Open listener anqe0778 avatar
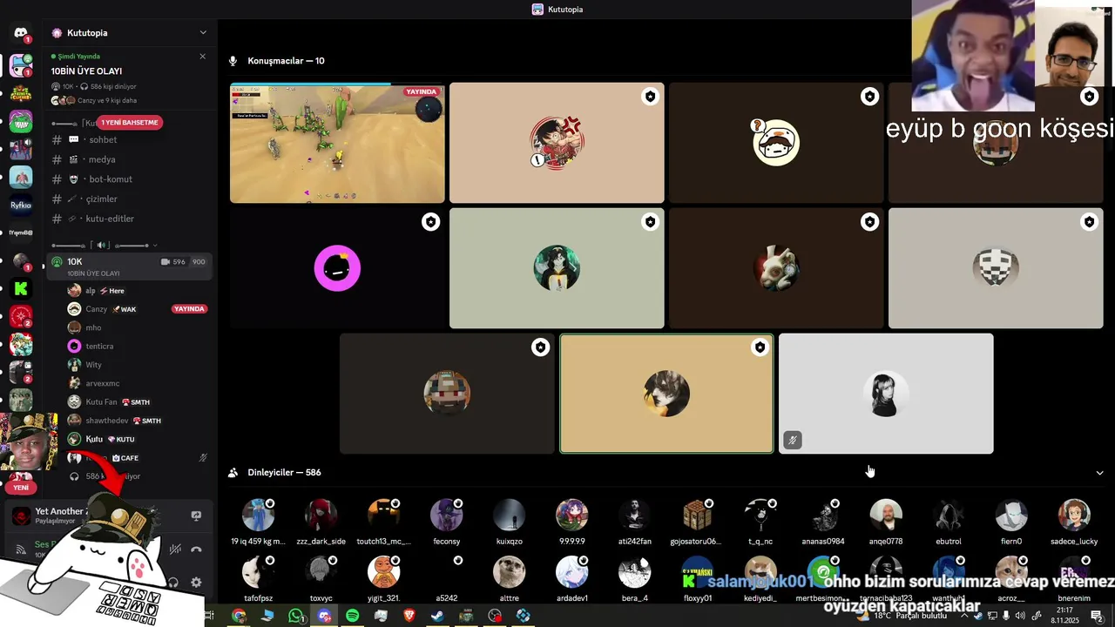This screenshot has height=627, width=1115. pos(886,516)
